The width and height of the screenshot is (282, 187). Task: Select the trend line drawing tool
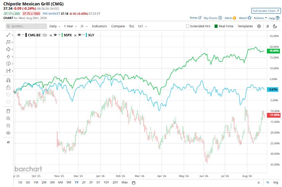8,35
